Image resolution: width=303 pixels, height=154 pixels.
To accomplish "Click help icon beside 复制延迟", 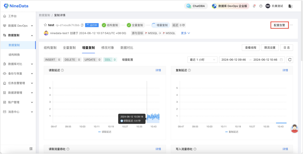I will (x=189, y=70).
